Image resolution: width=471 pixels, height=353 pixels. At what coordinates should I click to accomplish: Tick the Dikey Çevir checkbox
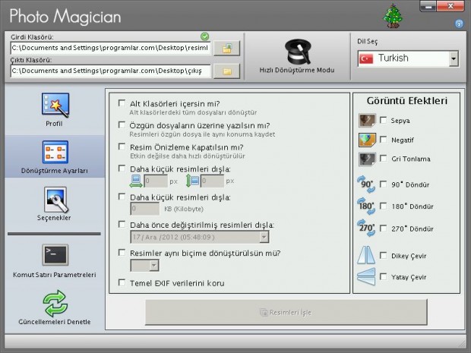383,255
